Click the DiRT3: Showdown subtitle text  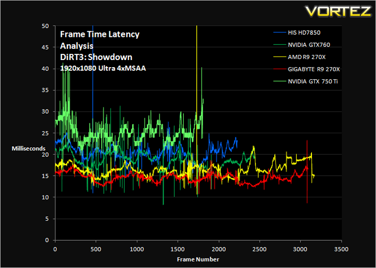point(96,57)
